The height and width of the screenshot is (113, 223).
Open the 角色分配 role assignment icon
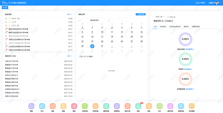(x=170, y=106)
